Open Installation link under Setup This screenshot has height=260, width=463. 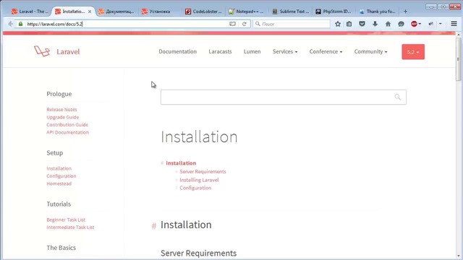point(59,168)
